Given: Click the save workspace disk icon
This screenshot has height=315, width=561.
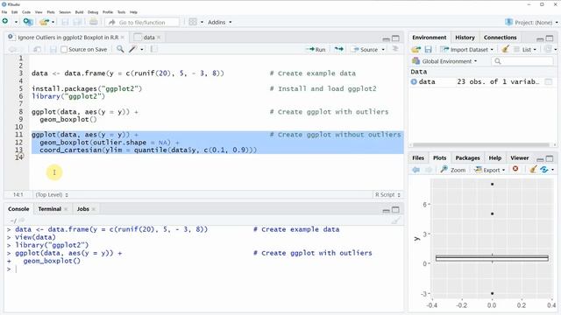Looking at the screenshot, I should click(x=428, y=49).
